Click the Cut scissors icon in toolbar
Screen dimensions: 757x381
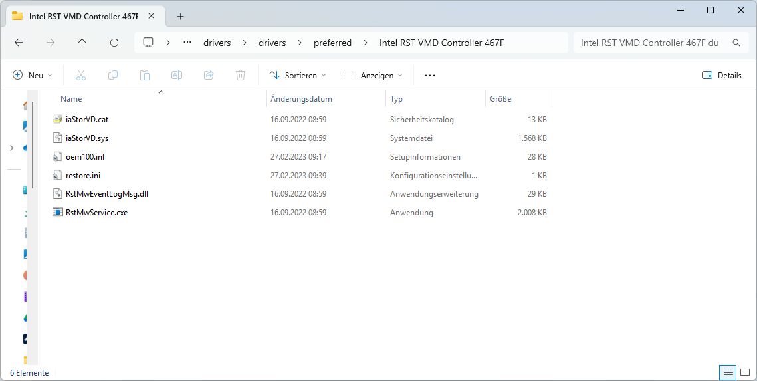tap(81, 76)
